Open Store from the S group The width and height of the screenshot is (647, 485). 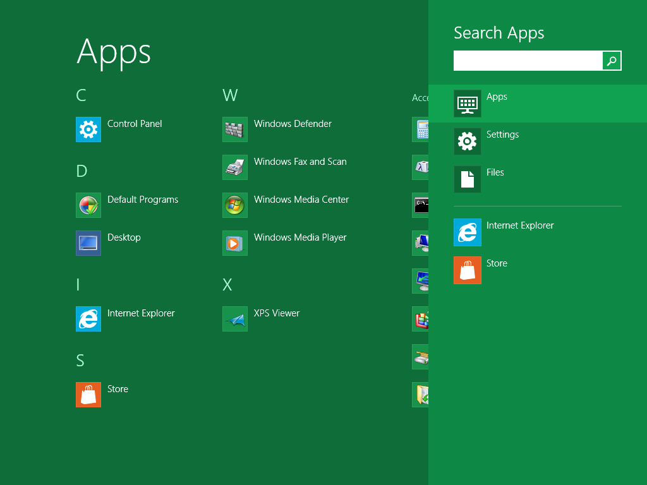[x=88, y=395]
